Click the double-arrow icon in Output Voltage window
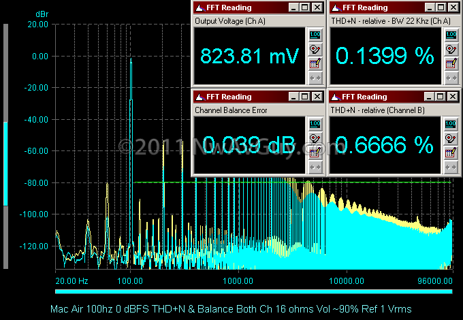Viewport: 463px width, 320px height. 315,78
